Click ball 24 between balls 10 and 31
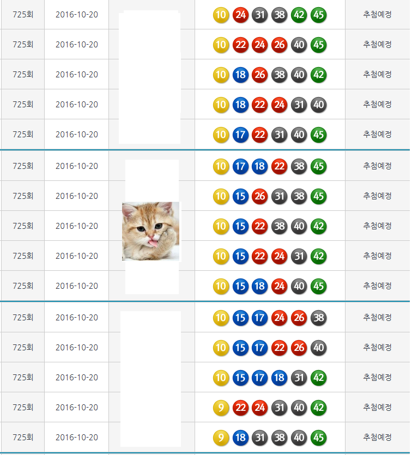The image size is (412, 455). [240, 15]
